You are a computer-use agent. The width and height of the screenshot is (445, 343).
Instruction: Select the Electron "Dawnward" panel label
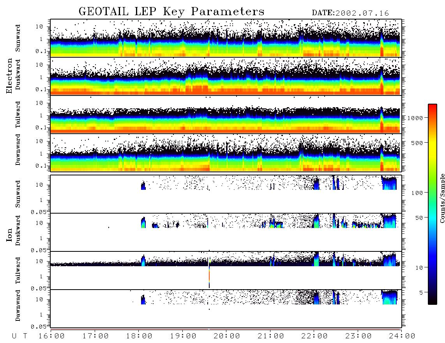[18, 150]
